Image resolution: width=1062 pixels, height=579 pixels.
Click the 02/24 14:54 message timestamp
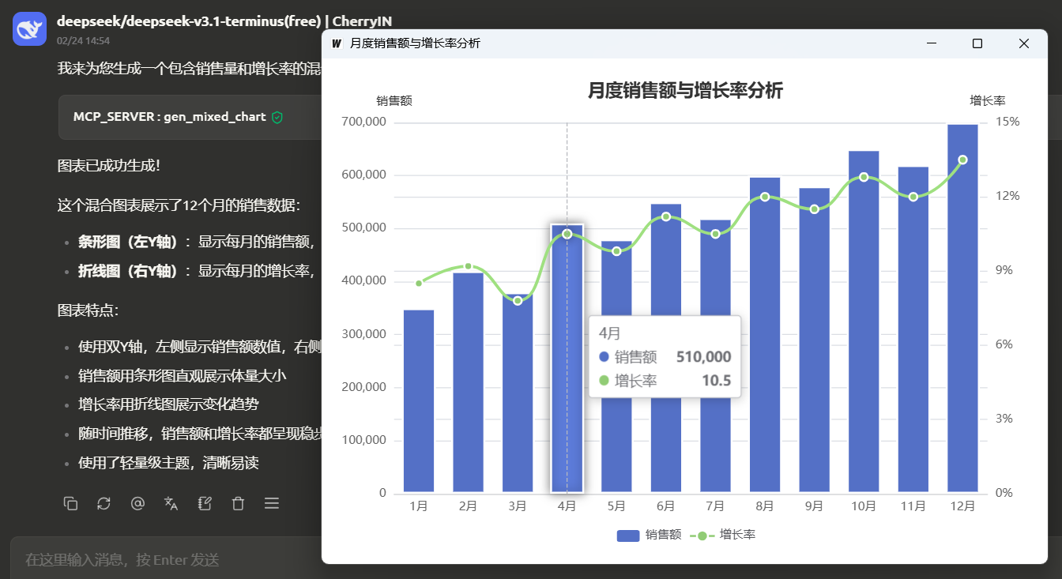(x=84, y=40)
